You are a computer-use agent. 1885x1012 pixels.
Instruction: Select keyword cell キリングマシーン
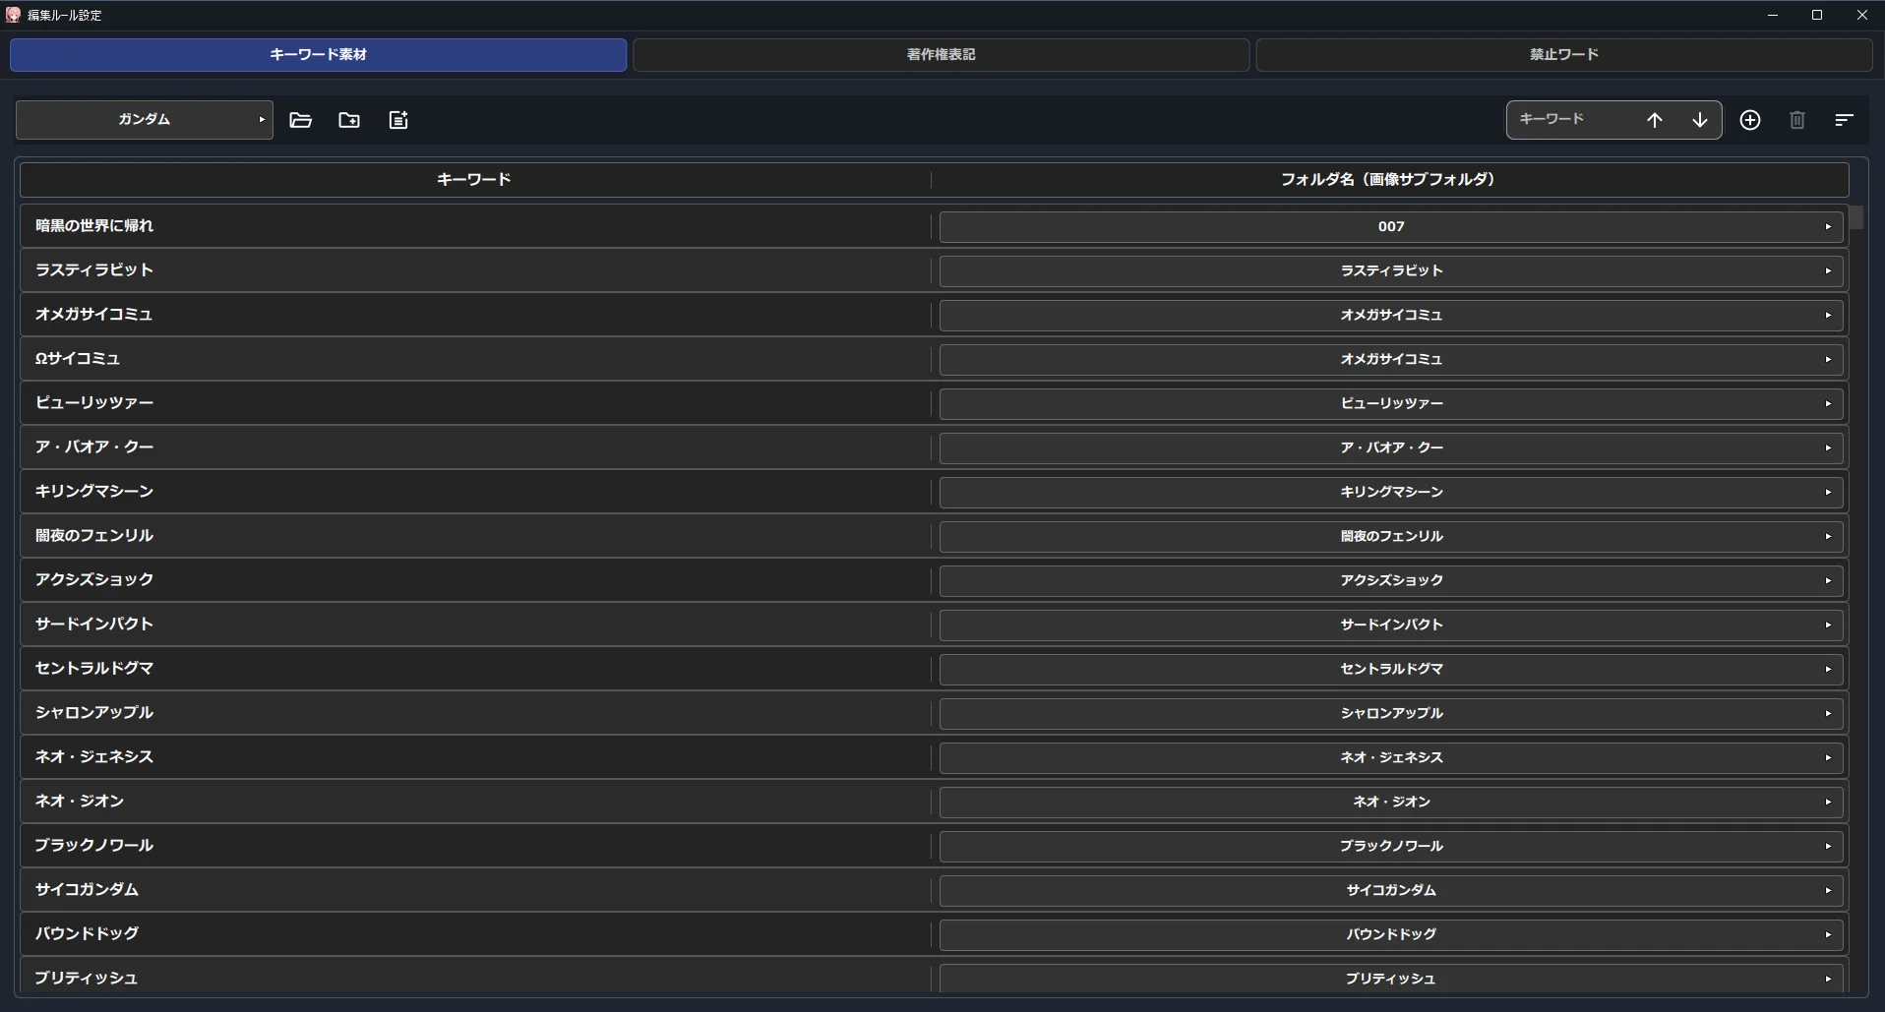pos(475,492)
